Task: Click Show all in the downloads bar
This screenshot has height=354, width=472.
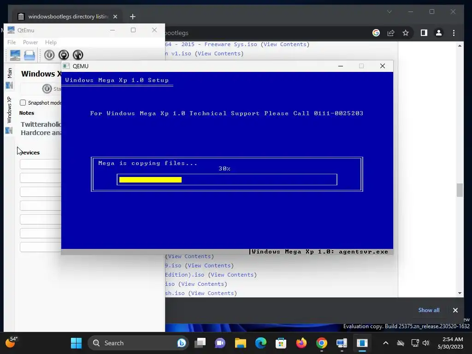Action: (429, 310)
